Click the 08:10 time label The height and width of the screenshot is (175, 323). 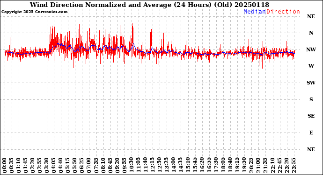pos(103,165)
